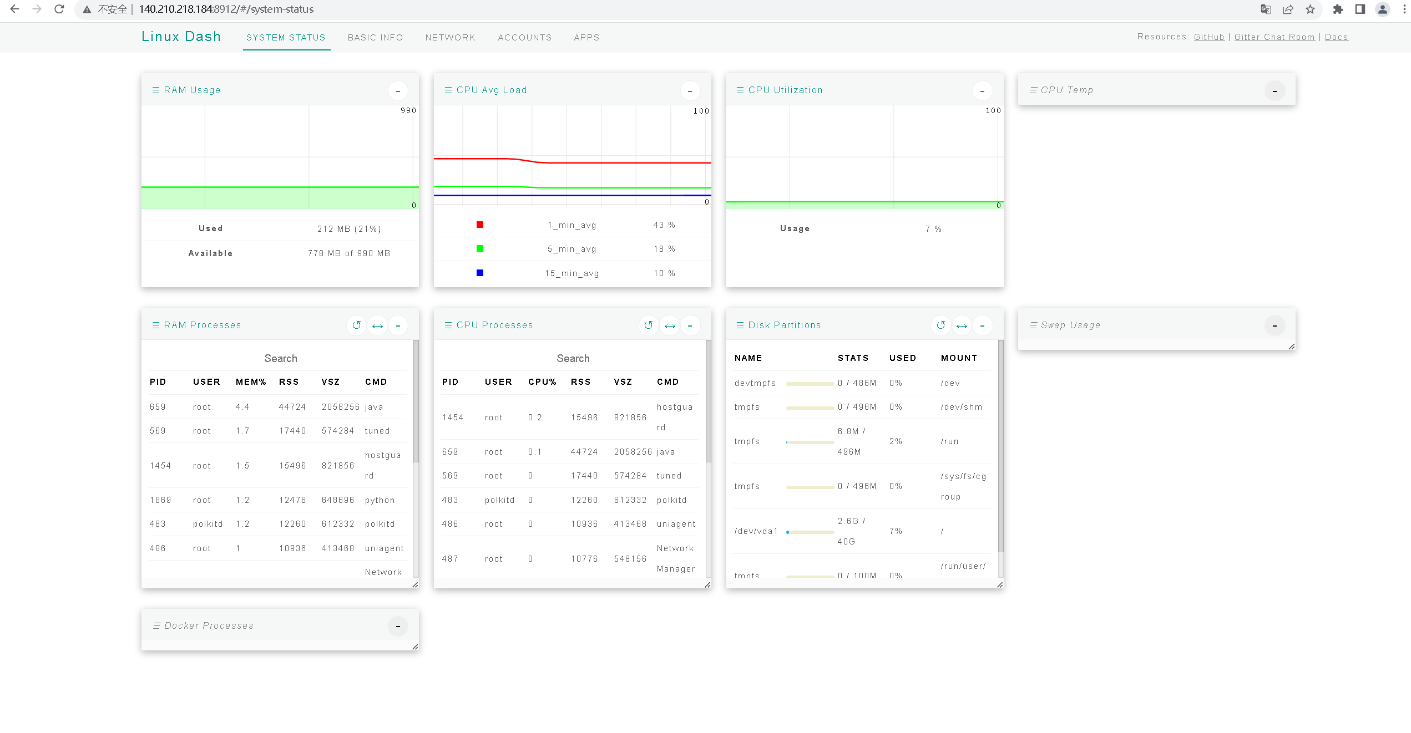Focus the RAM Processes search field
The height and width of the screenshot is (733, 1411).
pos(280,358)
